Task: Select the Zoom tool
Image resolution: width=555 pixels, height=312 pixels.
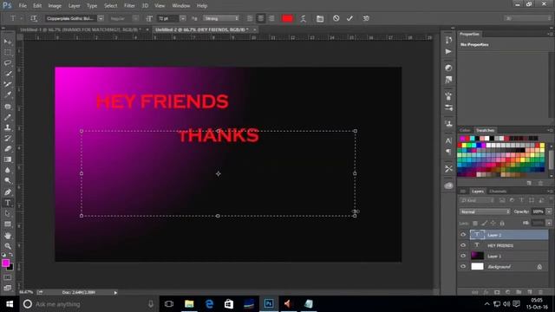Action: 8,246
